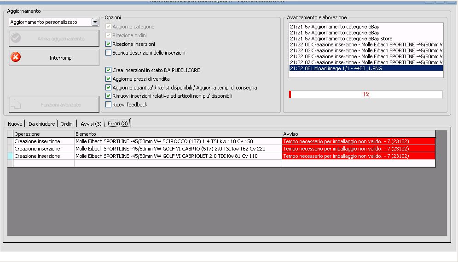Click the Interrompi button
The width and height of the screenshot is (458, 262).
tap(54, 58)
